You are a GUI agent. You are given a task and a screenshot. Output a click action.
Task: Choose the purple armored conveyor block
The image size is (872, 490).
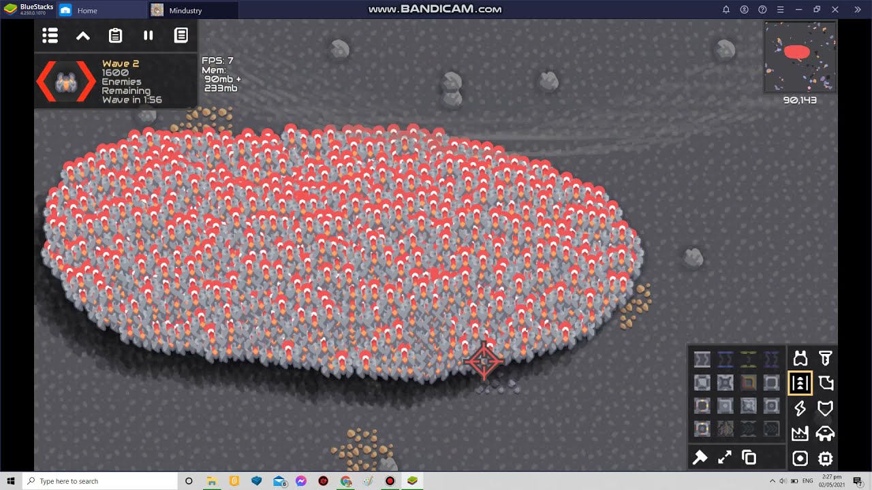point(772,359)
